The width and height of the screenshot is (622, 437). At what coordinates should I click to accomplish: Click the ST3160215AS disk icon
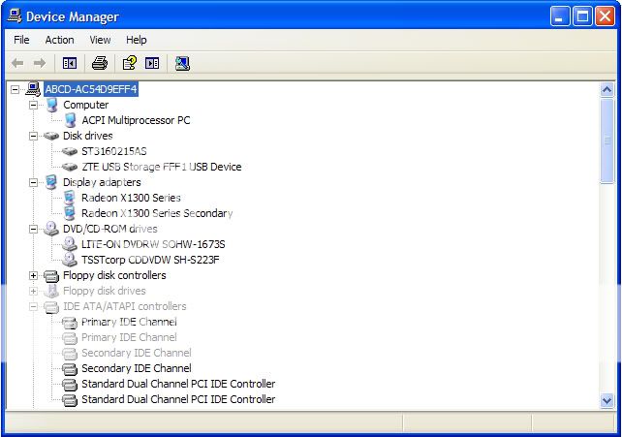70,151
